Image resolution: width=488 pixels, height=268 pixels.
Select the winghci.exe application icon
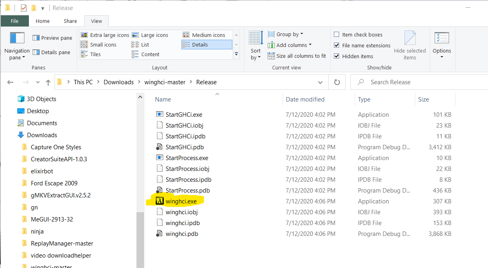tap(160, 201)
